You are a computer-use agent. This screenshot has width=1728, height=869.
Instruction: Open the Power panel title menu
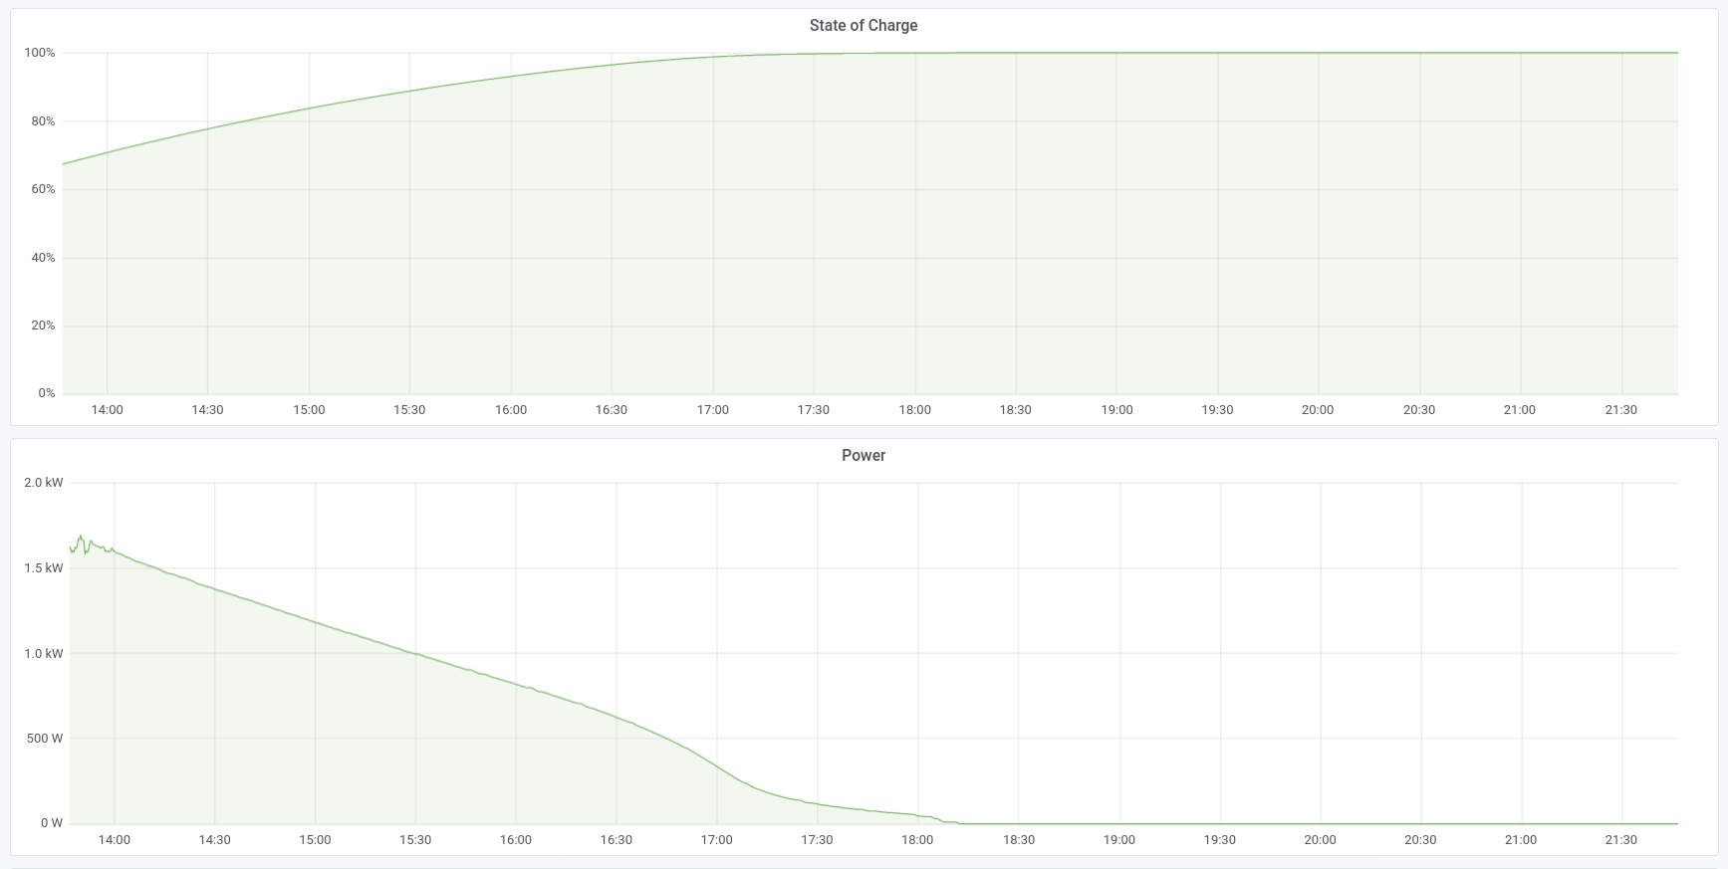[x=863, y=456]
